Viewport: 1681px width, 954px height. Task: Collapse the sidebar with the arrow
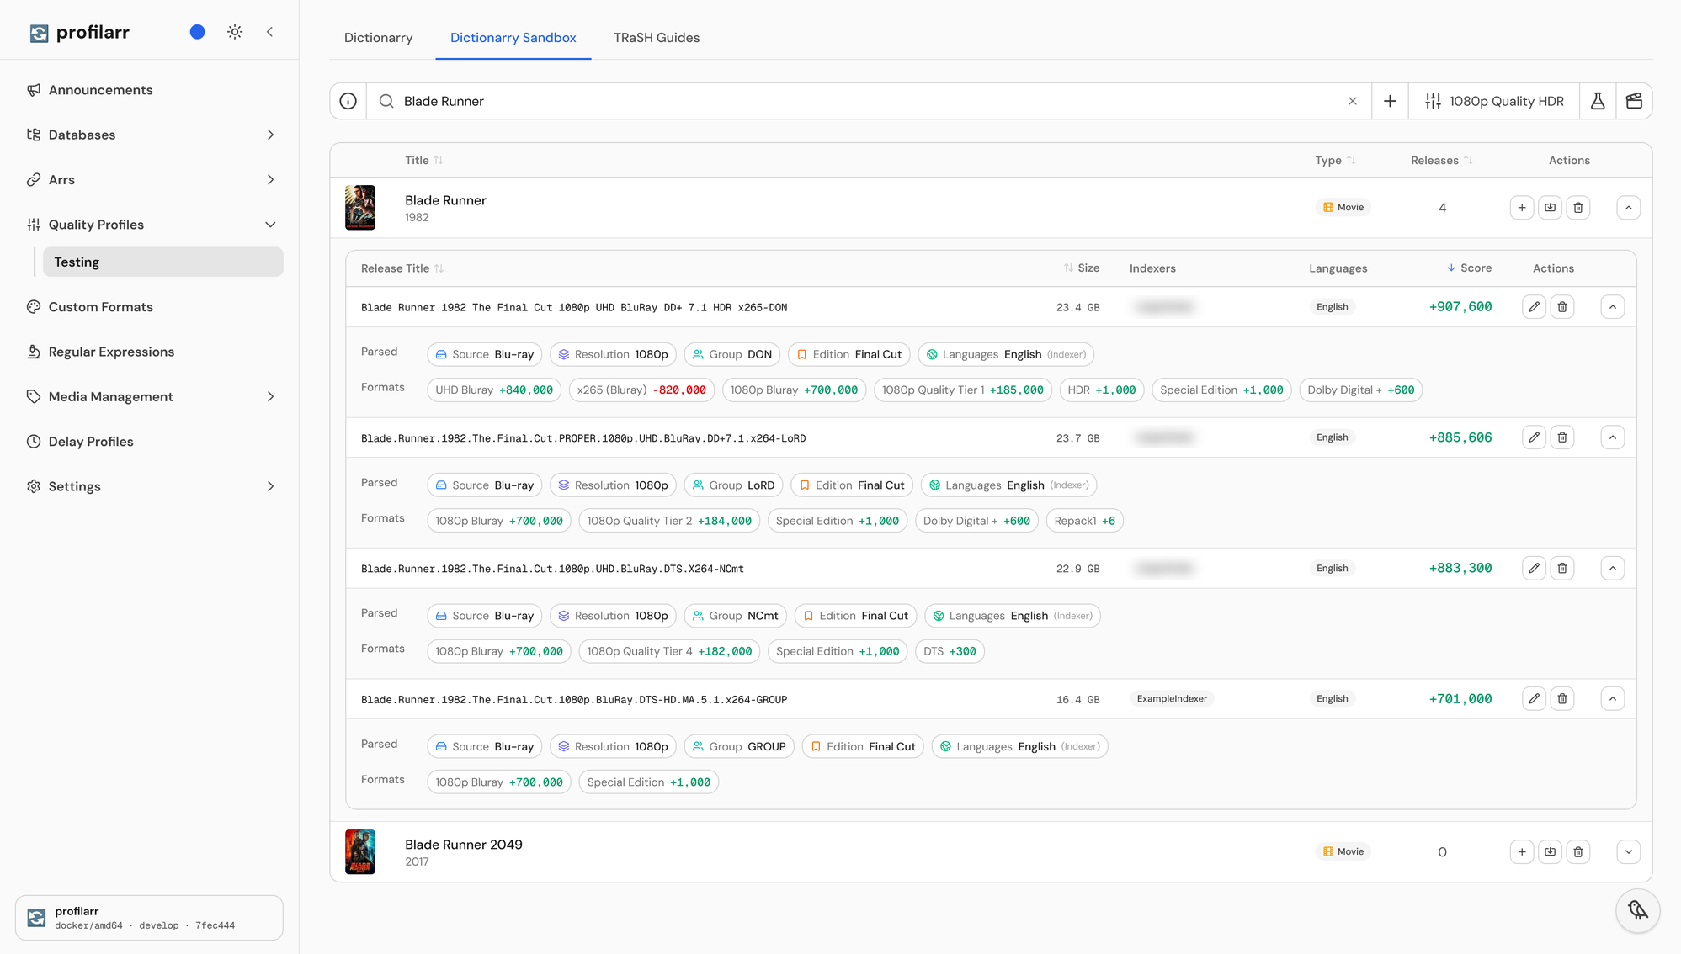[x=269, y=32]
